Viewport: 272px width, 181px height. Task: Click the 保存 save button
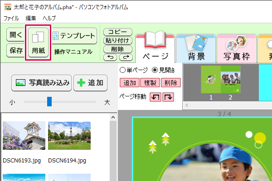[15, 51]
